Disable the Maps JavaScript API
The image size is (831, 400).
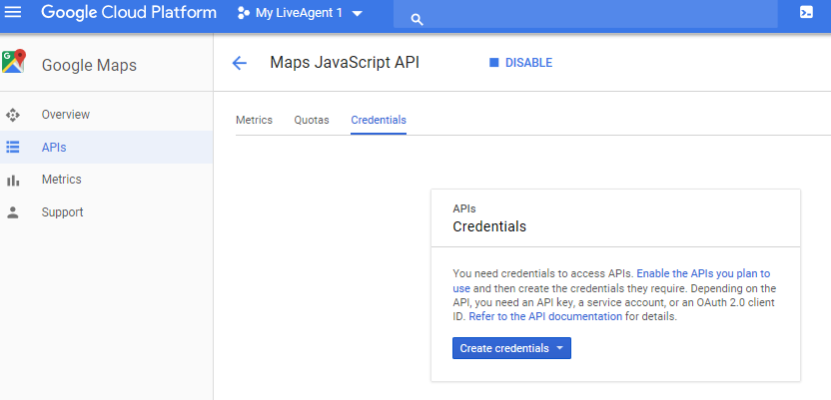(521, 63)
